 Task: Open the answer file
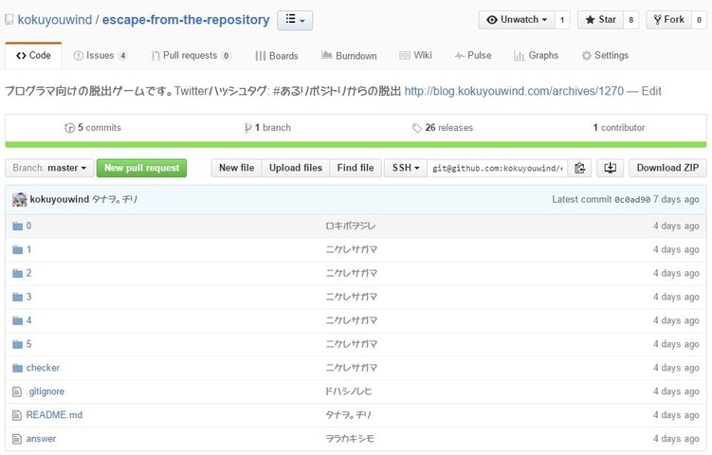point(41,439)
